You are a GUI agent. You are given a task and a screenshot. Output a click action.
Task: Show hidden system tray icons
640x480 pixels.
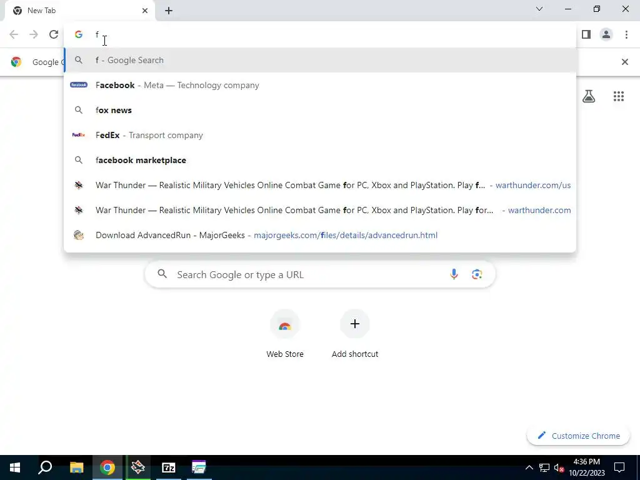tap(529, 467)
